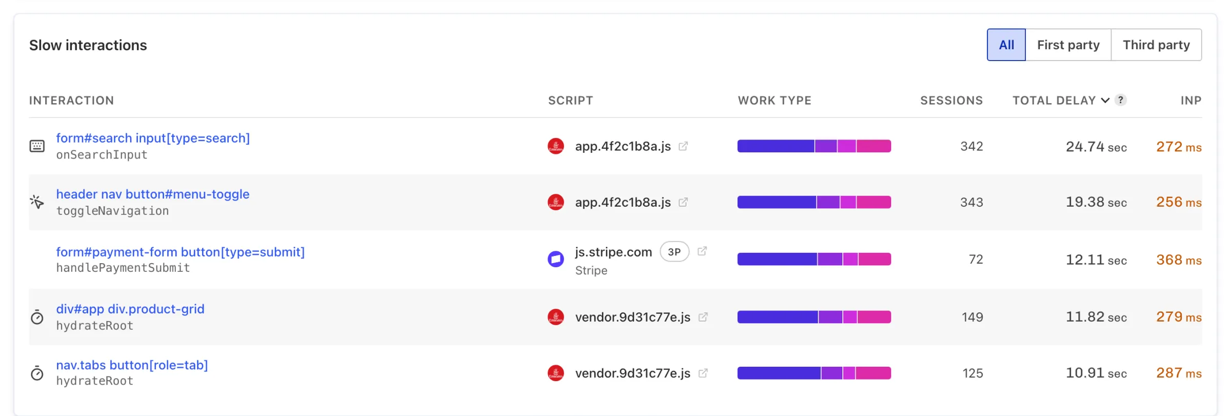Open external link for vendor.9d31c77e.js in nav.tabs row

point(703,373)
